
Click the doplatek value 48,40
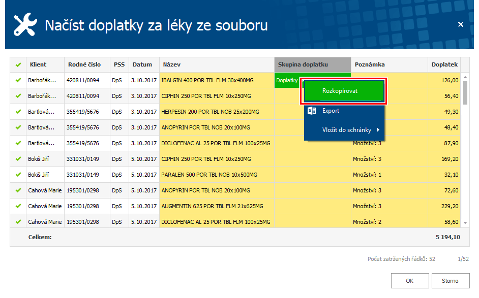[452, 127]
